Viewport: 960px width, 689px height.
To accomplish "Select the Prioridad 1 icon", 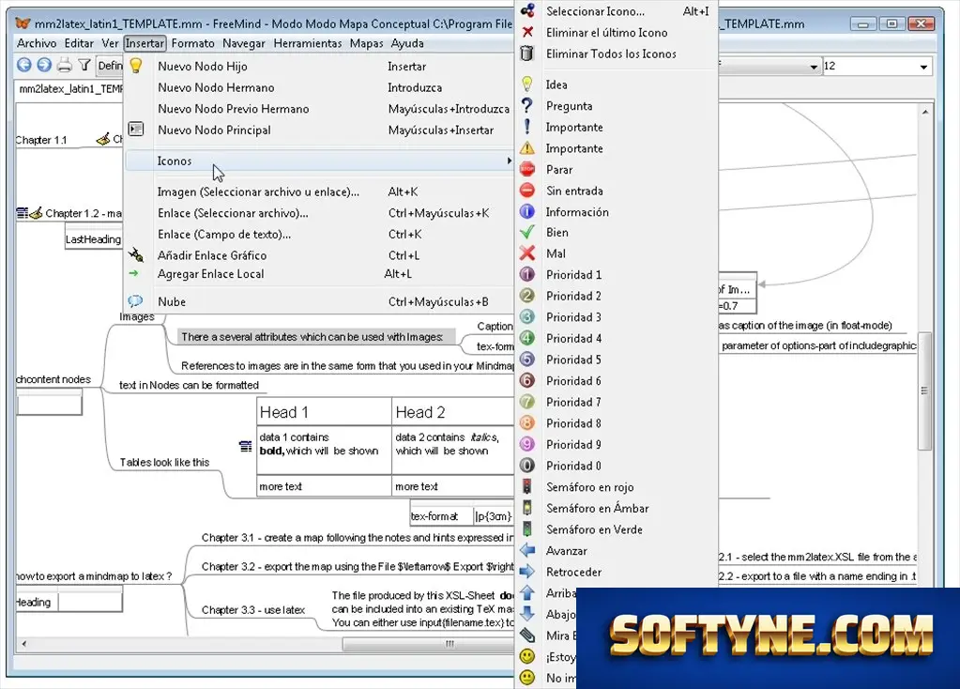I will pos(526,274).
